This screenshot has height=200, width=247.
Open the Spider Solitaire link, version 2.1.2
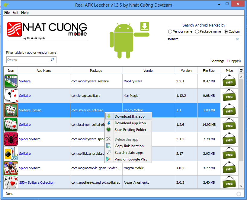pyautogui.click(x=30, y=139)
